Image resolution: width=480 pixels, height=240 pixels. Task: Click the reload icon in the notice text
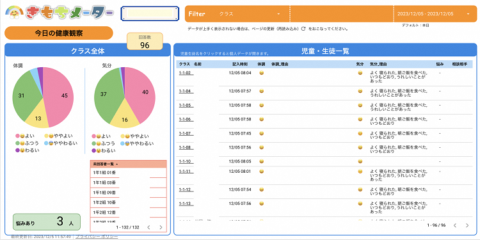click(303, 29)
